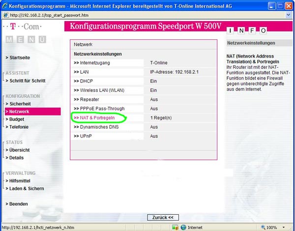
Task: Click the 1 Regel(n) value
Action: point(161,118)
